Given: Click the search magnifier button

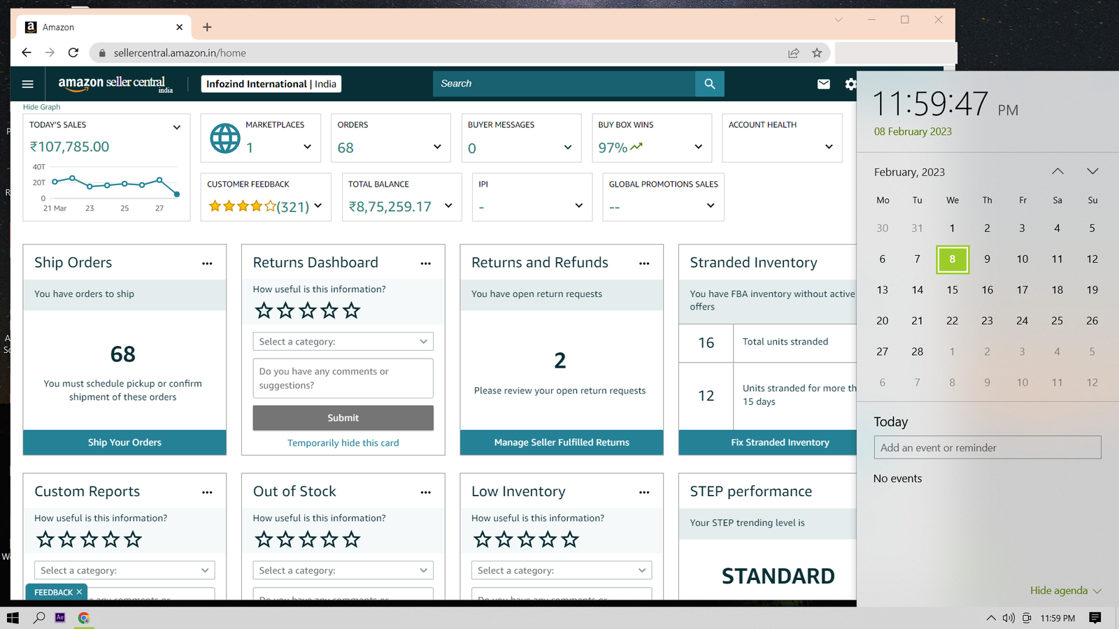Looking at the screenshot, I should click(x=709, y=84).
